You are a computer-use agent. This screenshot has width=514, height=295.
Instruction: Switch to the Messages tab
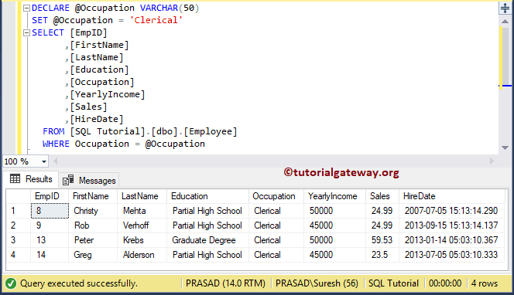coord(89,181)
